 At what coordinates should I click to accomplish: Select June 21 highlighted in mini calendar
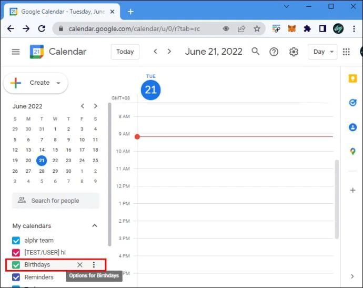pyautogui.click(x=42, y=161)
